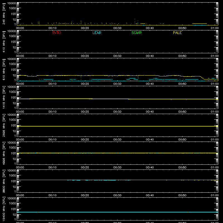Click 00:20 time label under 1415 MHz panel

[x=85, y=112]
